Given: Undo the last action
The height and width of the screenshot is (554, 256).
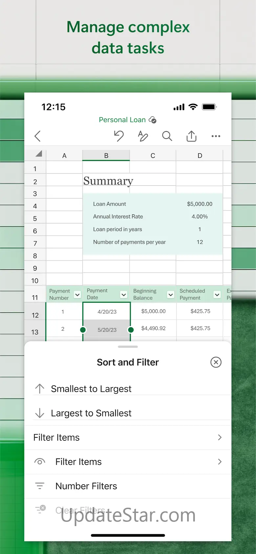Looking at the screenshot, I should click(x=118, y=136).
